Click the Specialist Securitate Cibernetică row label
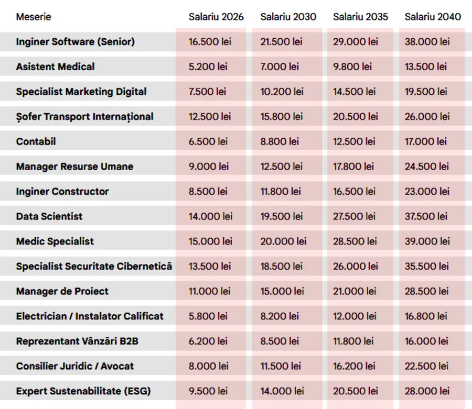This screenshot has height=409, width=472. pos(94,267)
